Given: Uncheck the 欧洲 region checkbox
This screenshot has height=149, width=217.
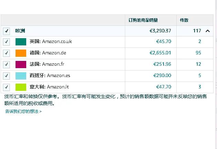Looking at the screenshot, I should pyautogui.click(x=6, y=31).
